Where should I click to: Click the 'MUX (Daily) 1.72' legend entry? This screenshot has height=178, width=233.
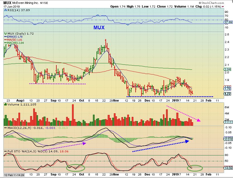[20, 33]
